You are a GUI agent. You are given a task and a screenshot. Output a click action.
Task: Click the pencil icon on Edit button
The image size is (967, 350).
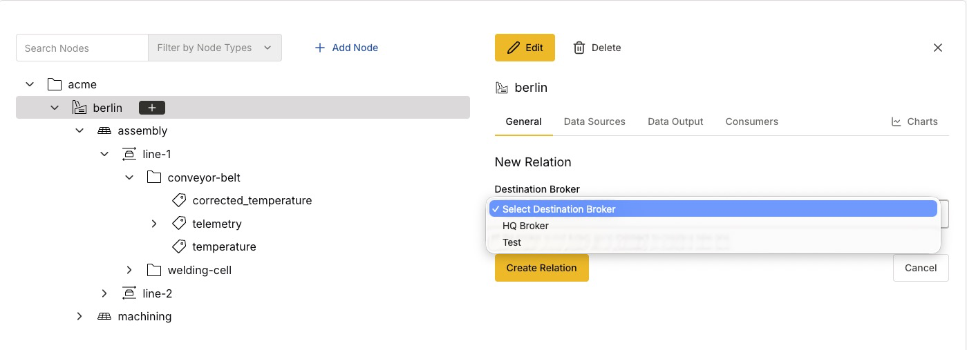click(513, 48)
